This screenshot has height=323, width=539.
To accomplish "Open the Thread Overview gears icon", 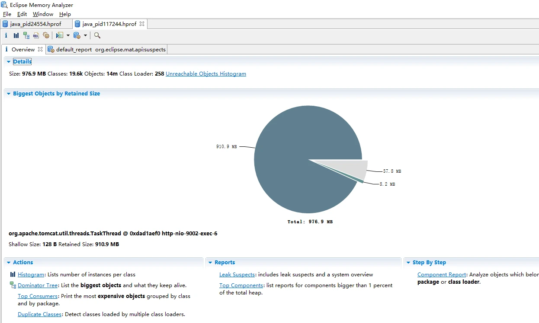I will pos(46,35).
